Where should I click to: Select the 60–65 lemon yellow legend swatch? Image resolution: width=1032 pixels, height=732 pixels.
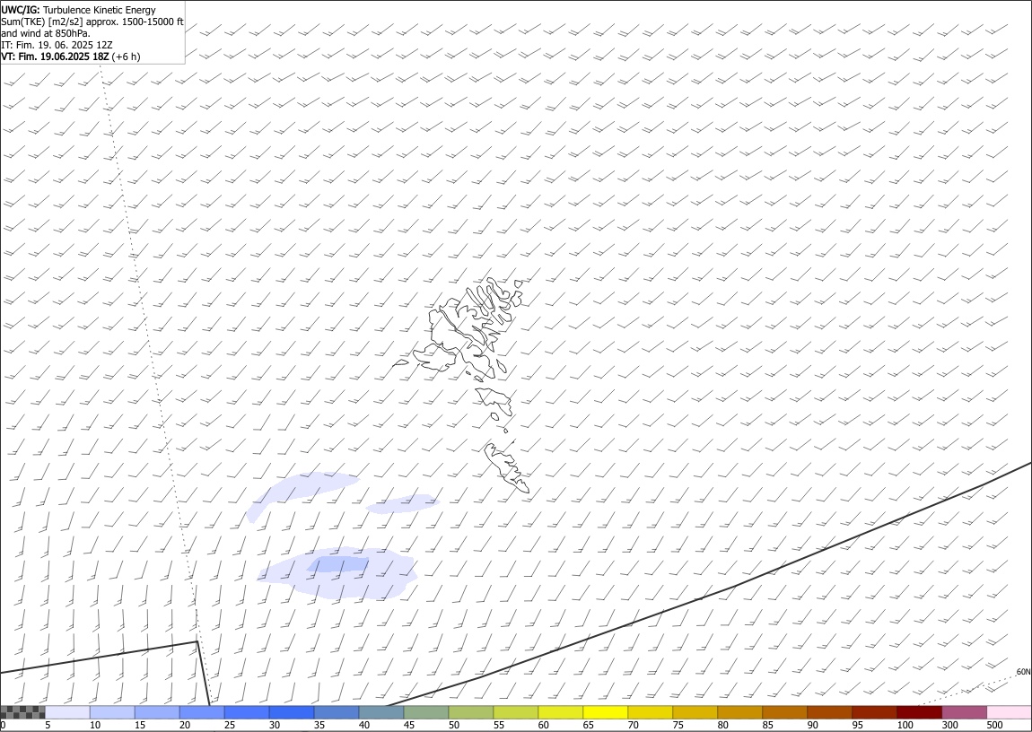[x=560, y=712]
